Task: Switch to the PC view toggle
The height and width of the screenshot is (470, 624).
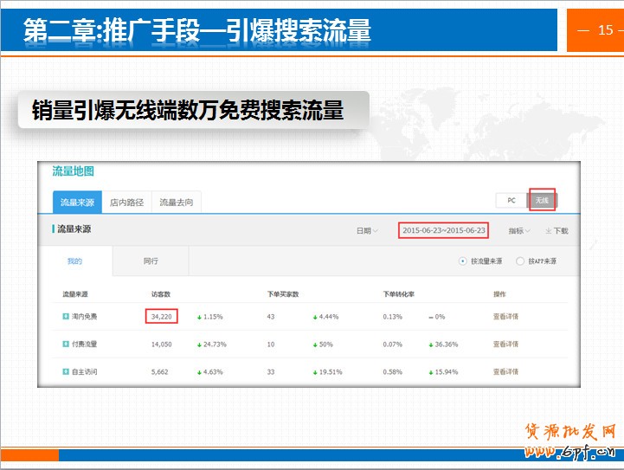Action: coord(511,200)
